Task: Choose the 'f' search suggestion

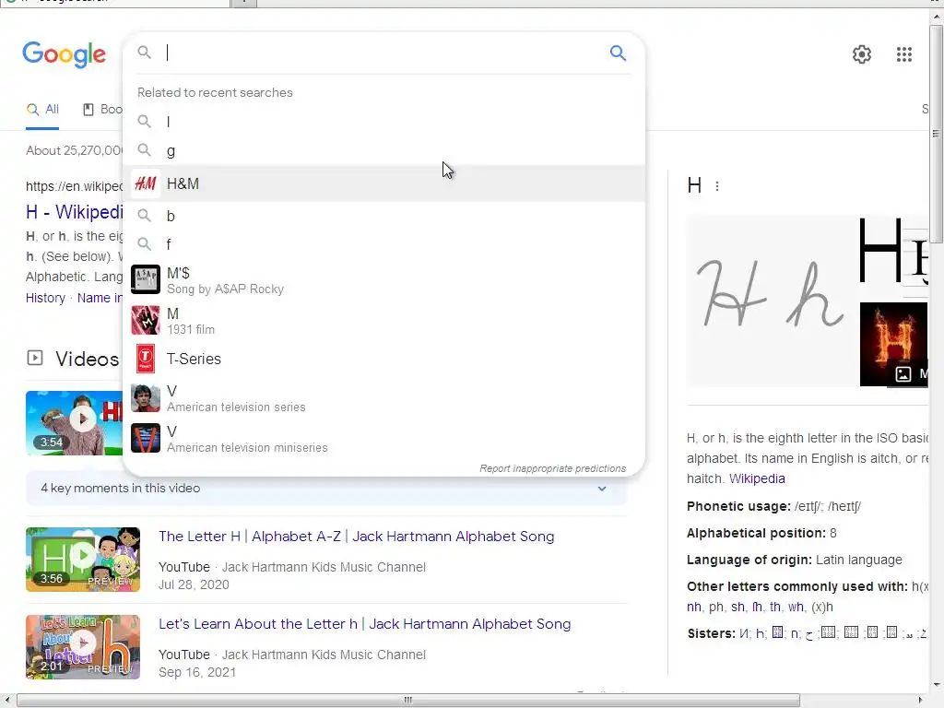Action: [383, 244]
